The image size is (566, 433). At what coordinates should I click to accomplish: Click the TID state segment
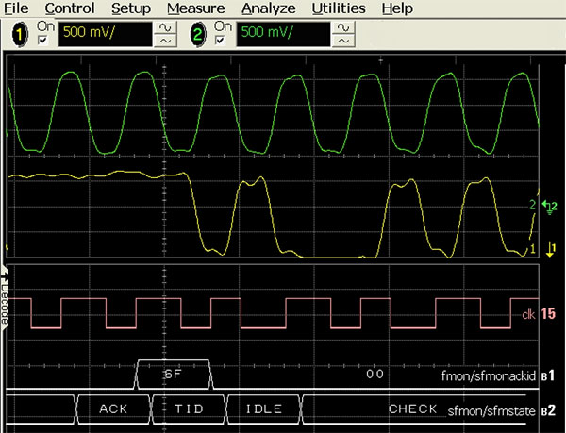coord(189,408)
